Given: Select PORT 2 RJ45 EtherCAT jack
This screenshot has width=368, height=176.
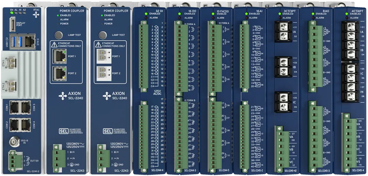Looking at the screenshot, I should pyautogui.click(x=59, y=73).
